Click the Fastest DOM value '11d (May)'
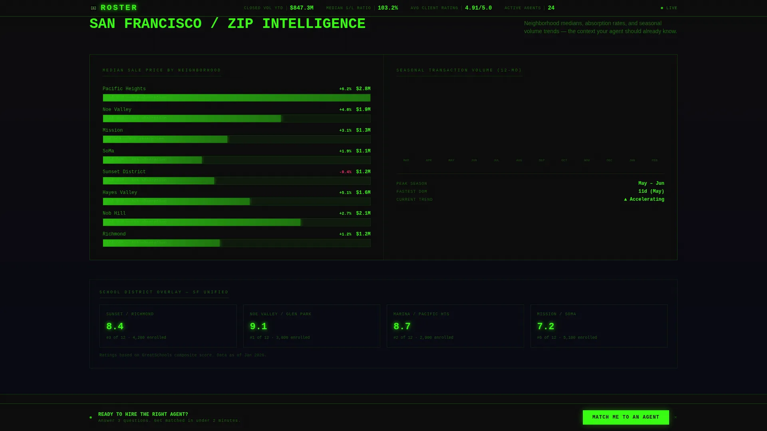This screenshot has width=767, height=431. tap(651, 192)
